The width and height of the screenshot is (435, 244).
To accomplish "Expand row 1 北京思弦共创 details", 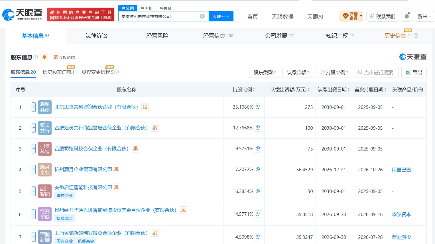I will pyautogui.click(x=34, y=107).
